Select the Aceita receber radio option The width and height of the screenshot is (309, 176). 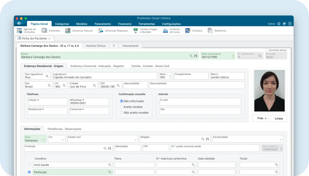pyautogui.click(x=122, y=107)
